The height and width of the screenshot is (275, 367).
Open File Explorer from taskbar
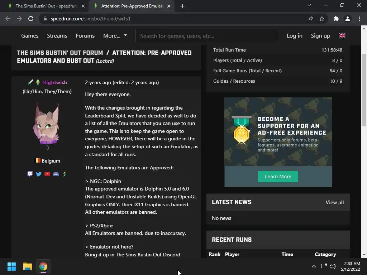pyautogui.click(x=27, y=266)
